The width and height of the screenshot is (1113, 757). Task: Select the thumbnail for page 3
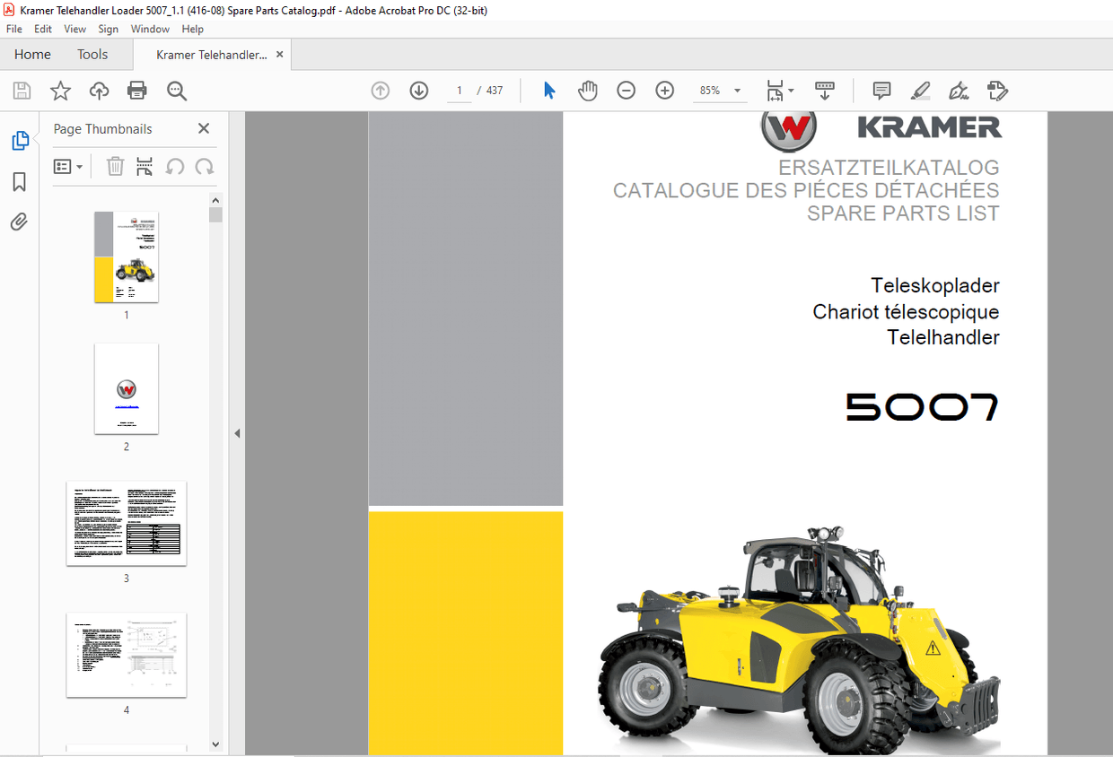pos(126,523)
